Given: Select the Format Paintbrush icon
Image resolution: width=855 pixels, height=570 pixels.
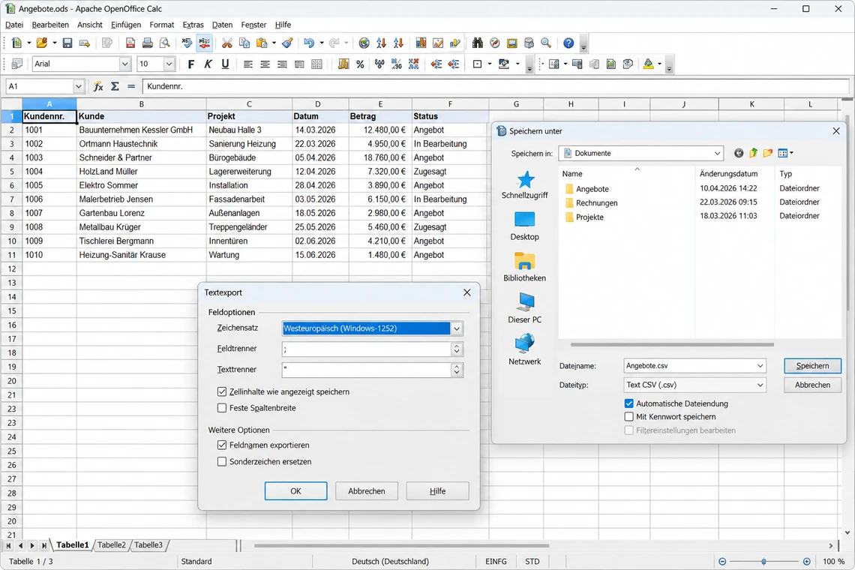Looking at the screenshot, I should click(287, 43).
